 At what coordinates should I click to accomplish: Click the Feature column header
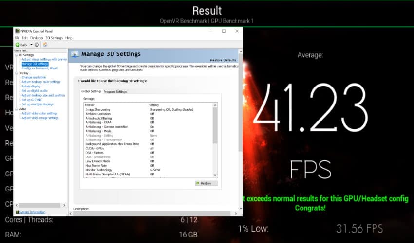pyautogui.click(x=90, y=105)
